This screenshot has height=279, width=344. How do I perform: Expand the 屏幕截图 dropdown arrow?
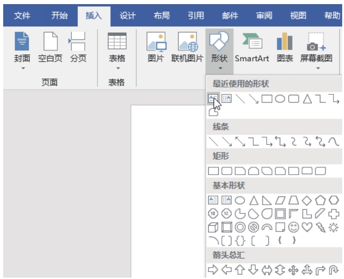click(x=318, y=68)
